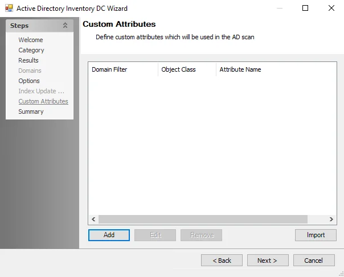Open the Category step

point(31,50)
